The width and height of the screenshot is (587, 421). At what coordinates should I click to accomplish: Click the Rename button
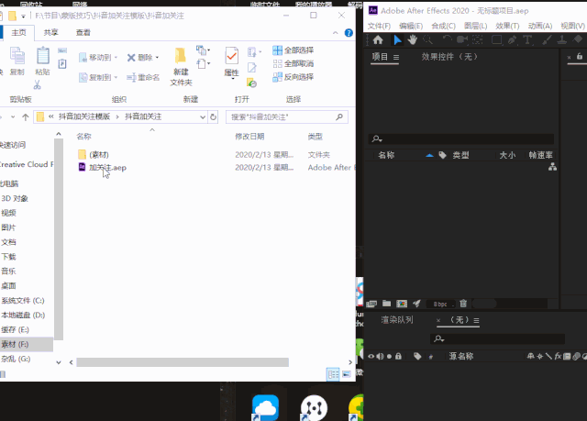(x=143, y=77)
